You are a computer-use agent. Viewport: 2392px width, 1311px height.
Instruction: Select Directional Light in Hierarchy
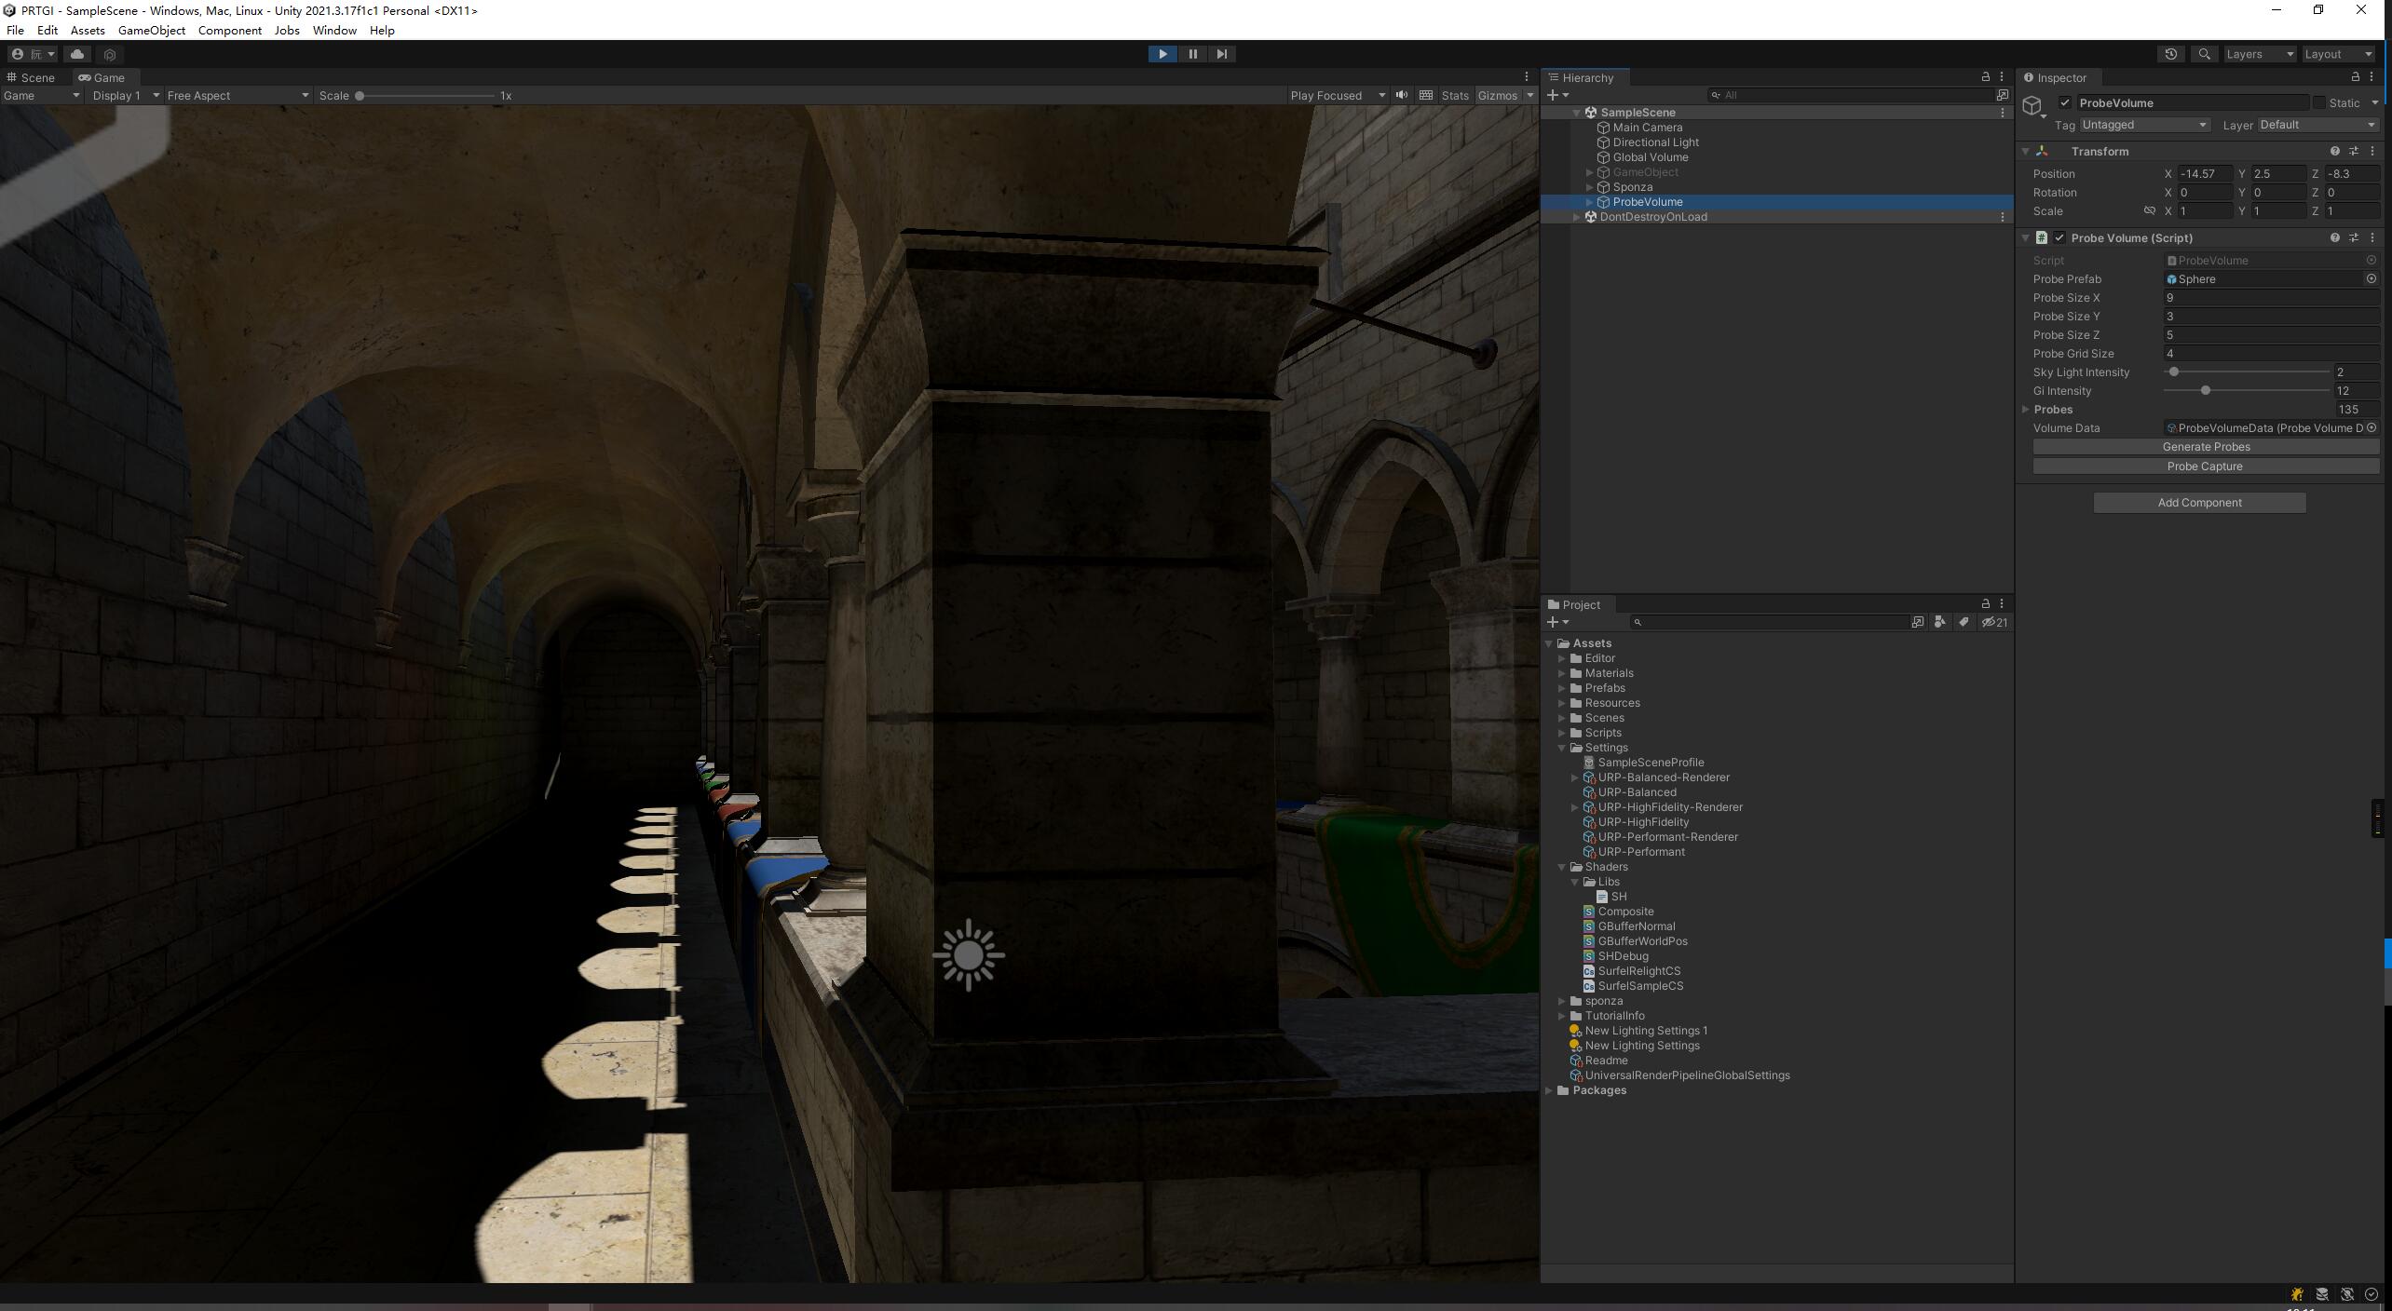[1655, 142]
